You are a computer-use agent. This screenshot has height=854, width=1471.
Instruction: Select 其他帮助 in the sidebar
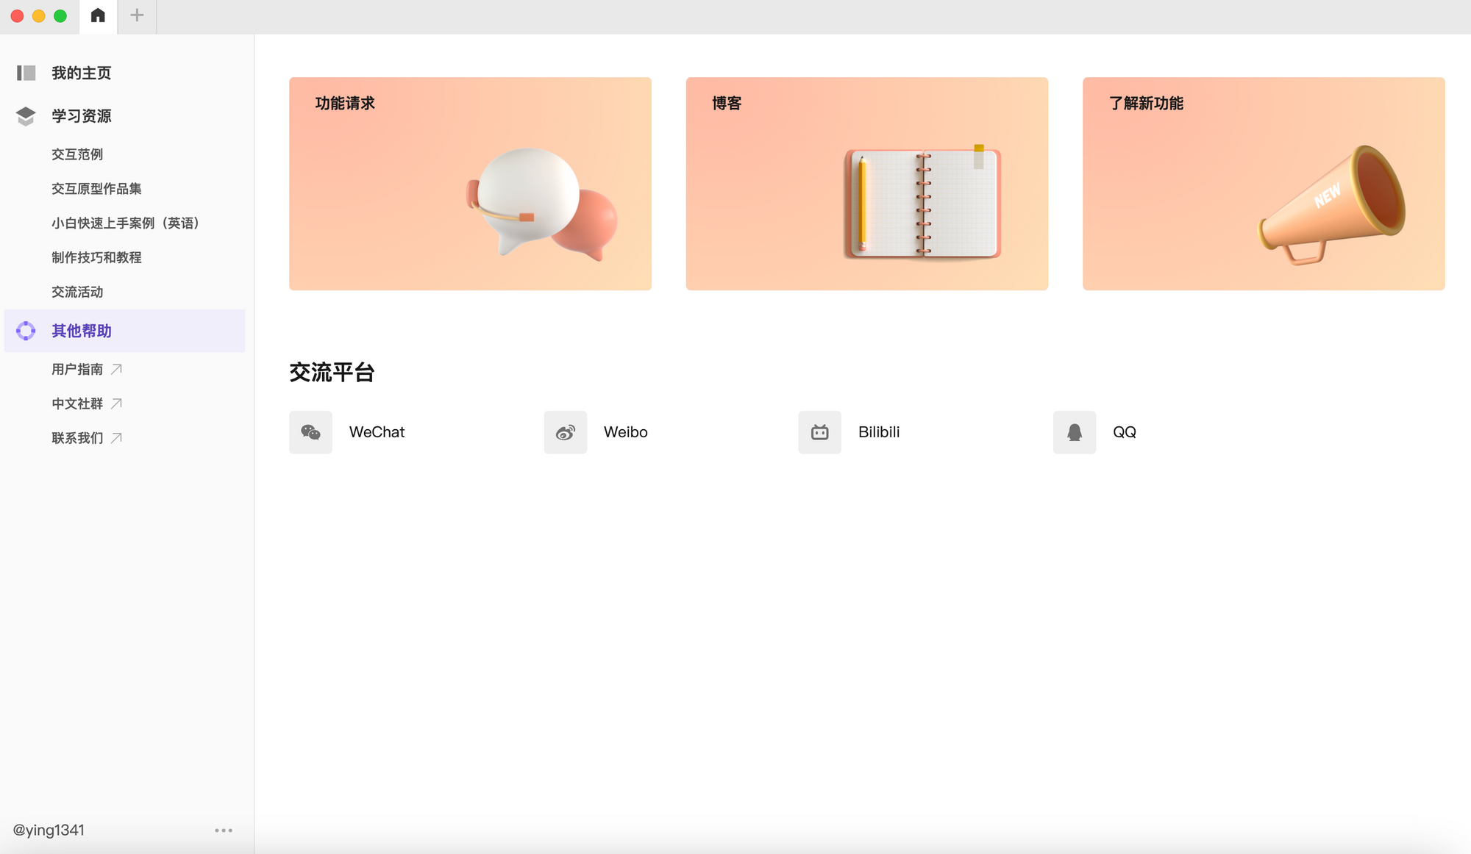81,331
